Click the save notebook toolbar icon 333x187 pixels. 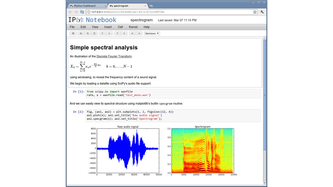73,33
